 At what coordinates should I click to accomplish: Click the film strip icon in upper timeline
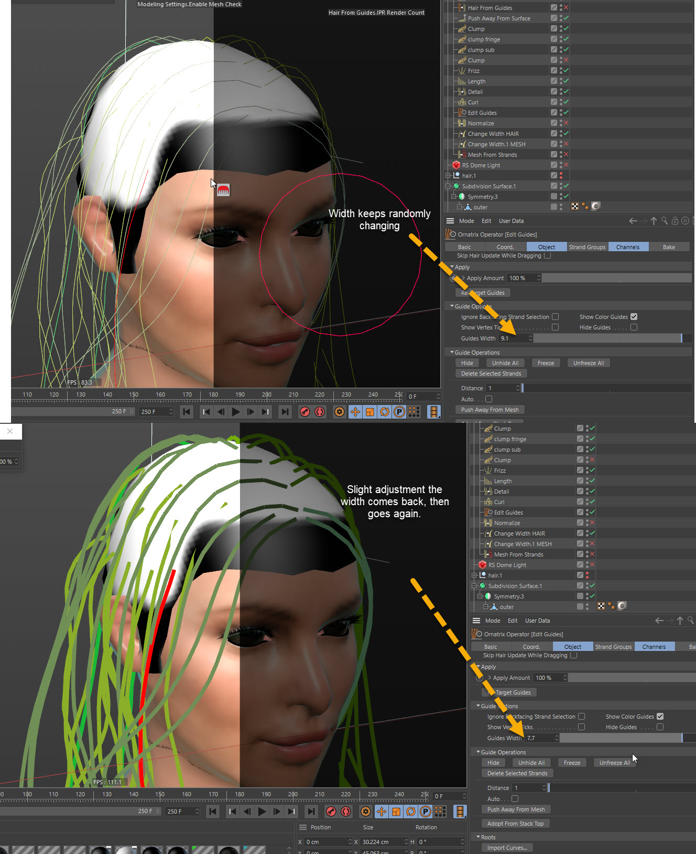tap(433, 412)
